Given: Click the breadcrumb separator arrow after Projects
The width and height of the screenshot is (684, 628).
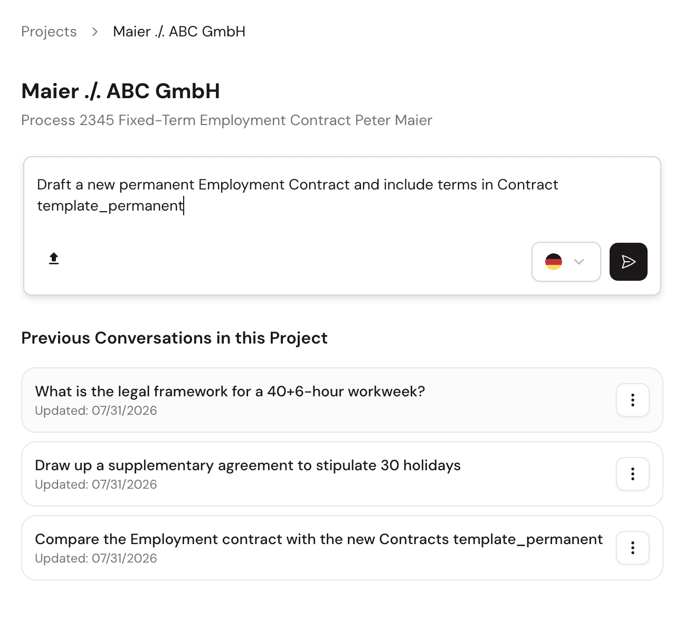Looking at the screenshot, I should coord(95,32).
